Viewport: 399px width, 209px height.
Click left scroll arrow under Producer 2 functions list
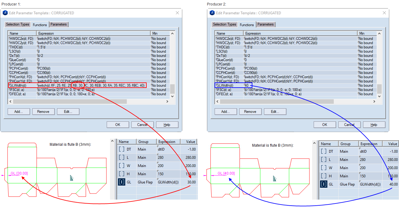click(x=217, y=101)
